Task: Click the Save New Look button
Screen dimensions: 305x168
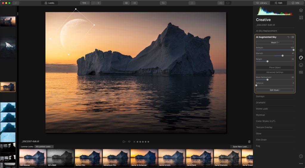Action: (241, 147)
